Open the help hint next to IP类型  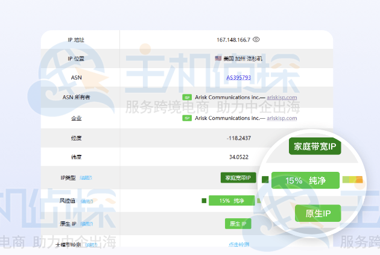[86, 178]
